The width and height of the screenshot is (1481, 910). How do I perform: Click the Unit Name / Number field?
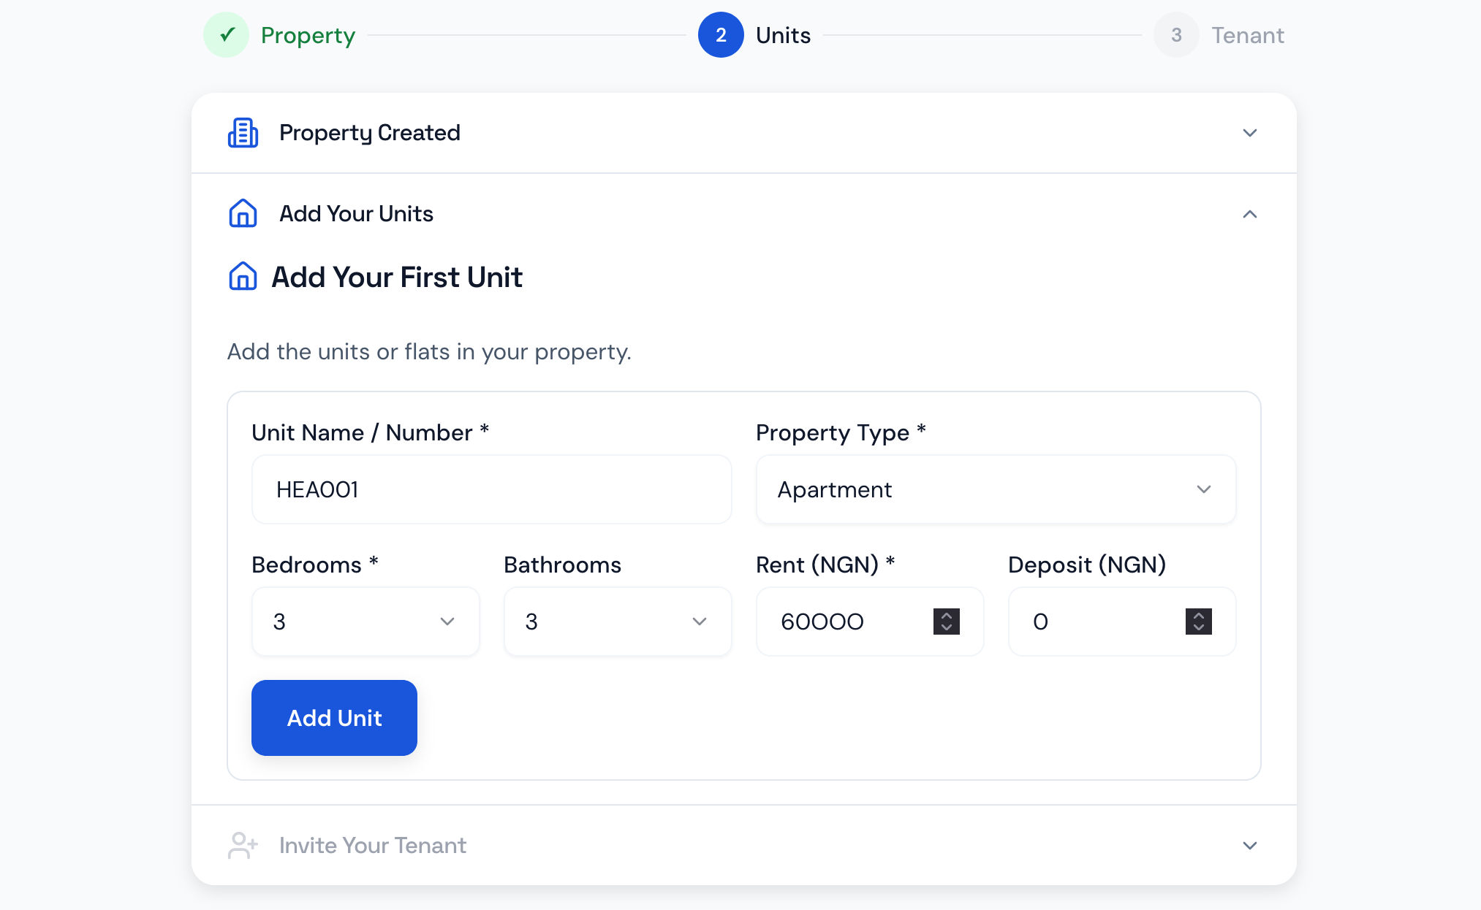pyautogui.click(x=491, y=489)
